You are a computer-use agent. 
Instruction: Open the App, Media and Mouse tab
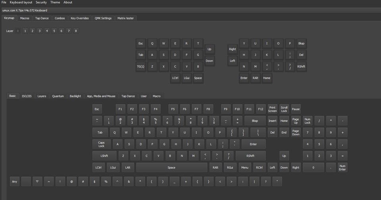click(101, 96)
